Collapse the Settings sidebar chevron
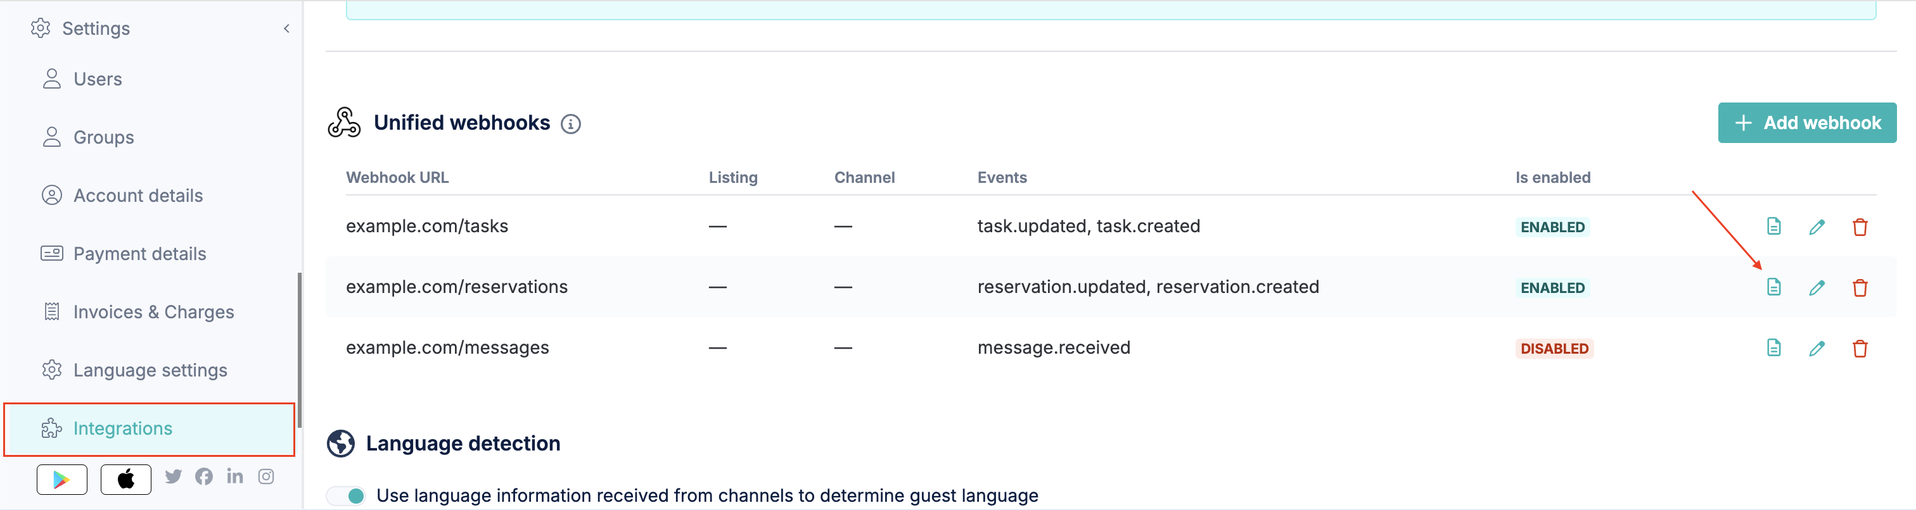This screenshot has height=510, width=1916. click(286, 29)
